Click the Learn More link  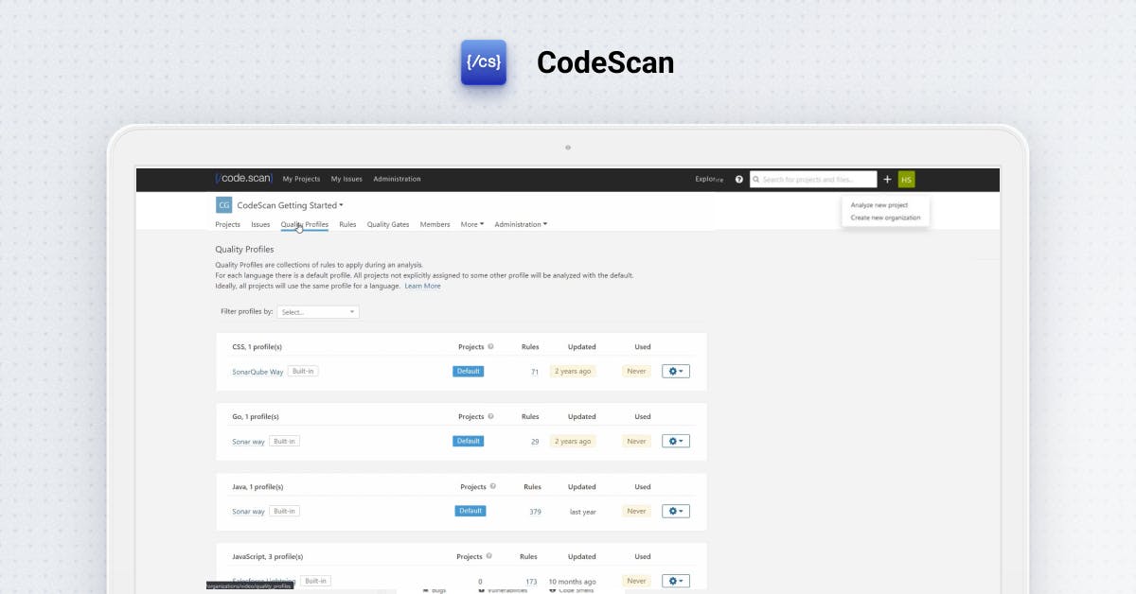click(423, 286)
